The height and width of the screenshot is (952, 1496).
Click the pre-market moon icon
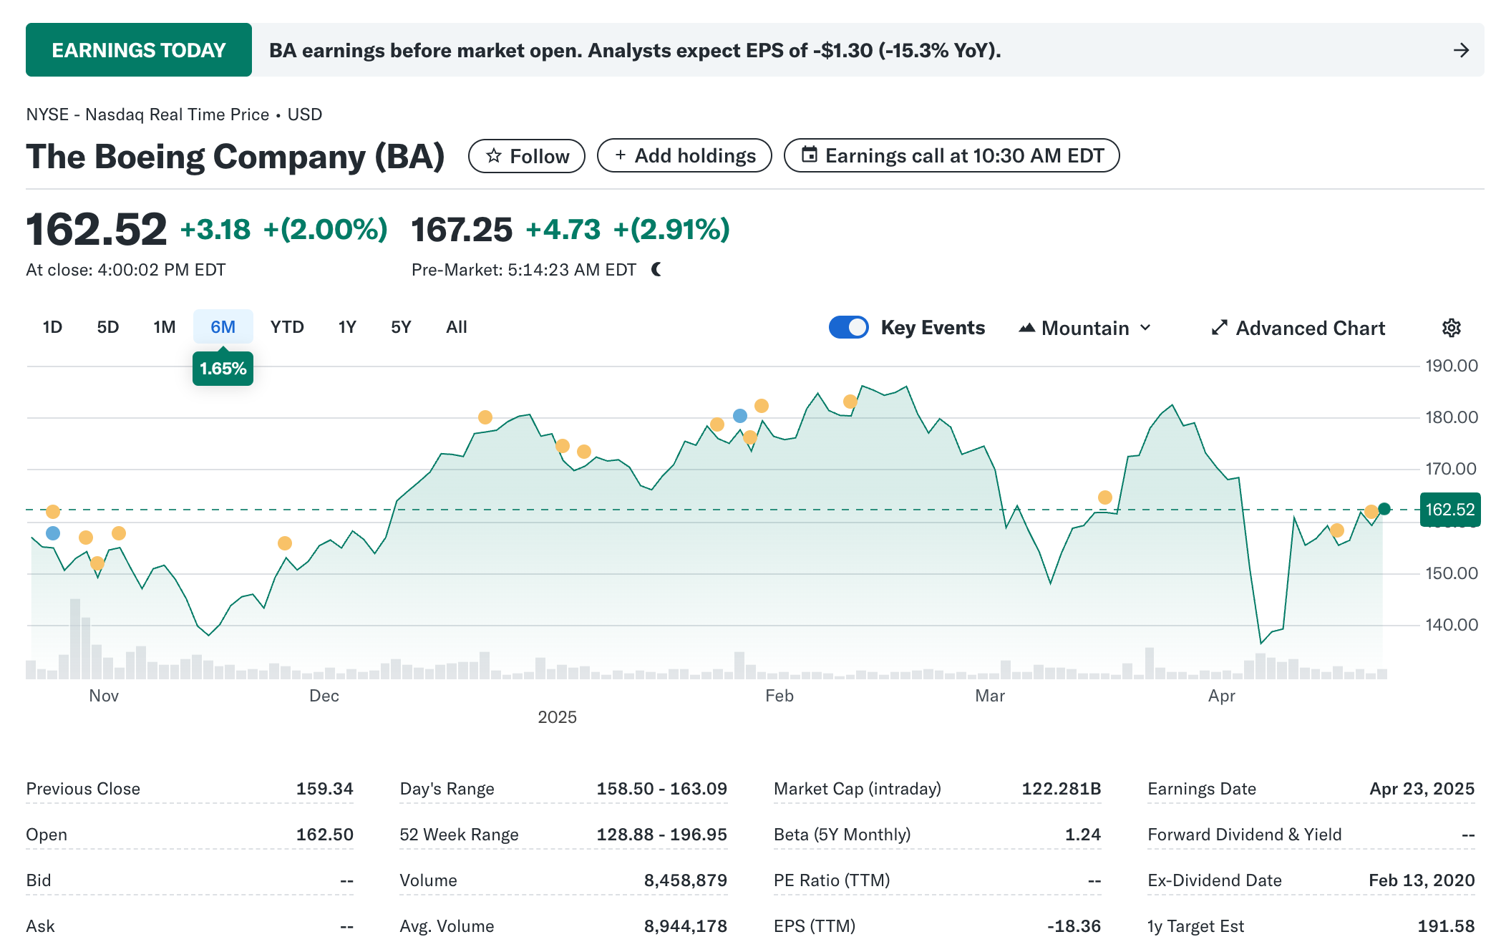[656, 270]
